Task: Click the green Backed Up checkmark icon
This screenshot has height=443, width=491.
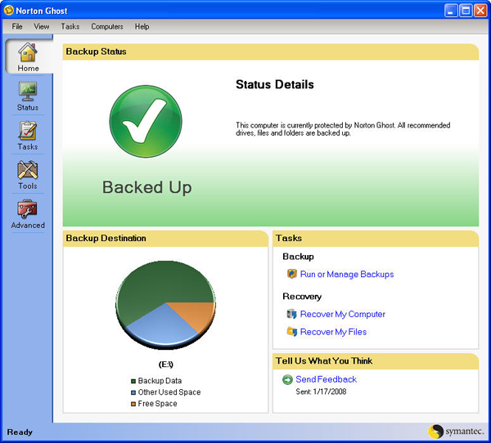Action: pos(146,124)
